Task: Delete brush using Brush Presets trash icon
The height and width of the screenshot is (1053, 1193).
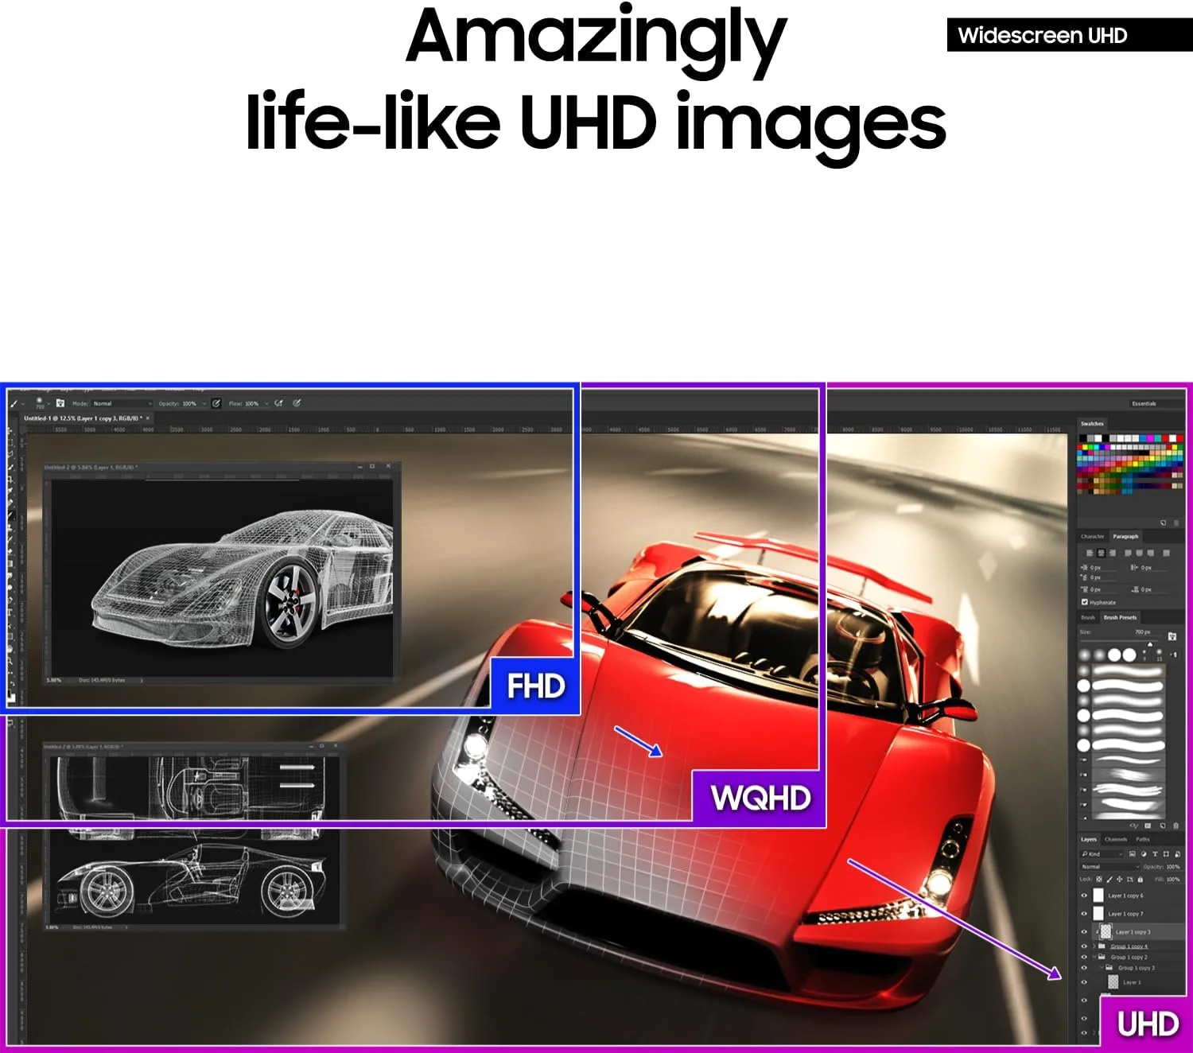Action: point(1176,826)
